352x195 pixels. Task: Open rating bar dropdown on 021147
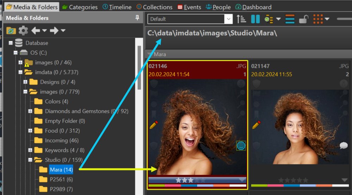coord(345,180)
